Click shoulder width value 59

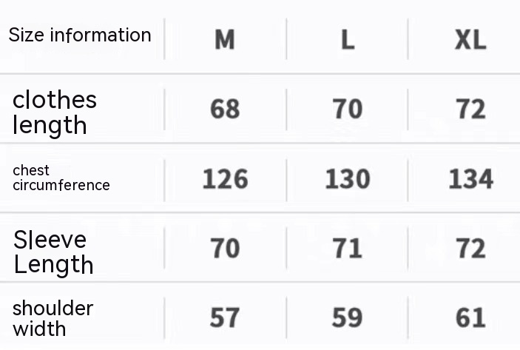[347, 318]
